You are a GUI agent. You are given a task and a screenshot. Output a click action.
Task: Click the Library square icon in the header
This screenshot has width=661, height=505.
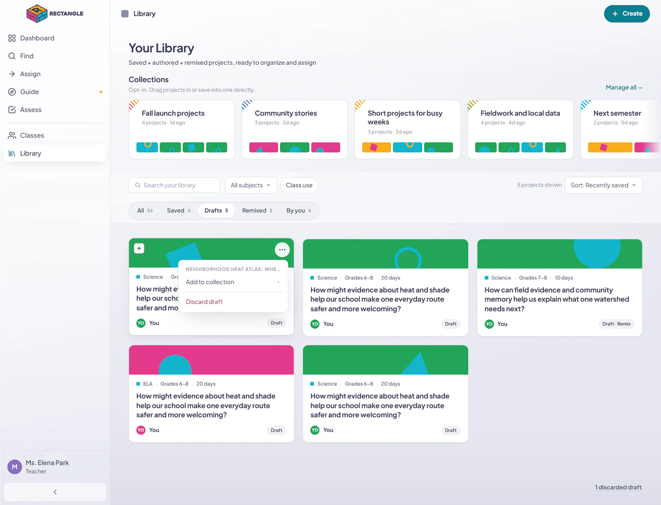(125, 14)
